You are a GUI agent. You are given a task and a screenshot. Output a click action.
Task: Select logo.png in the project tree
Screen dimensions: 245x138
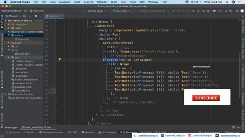24,39
